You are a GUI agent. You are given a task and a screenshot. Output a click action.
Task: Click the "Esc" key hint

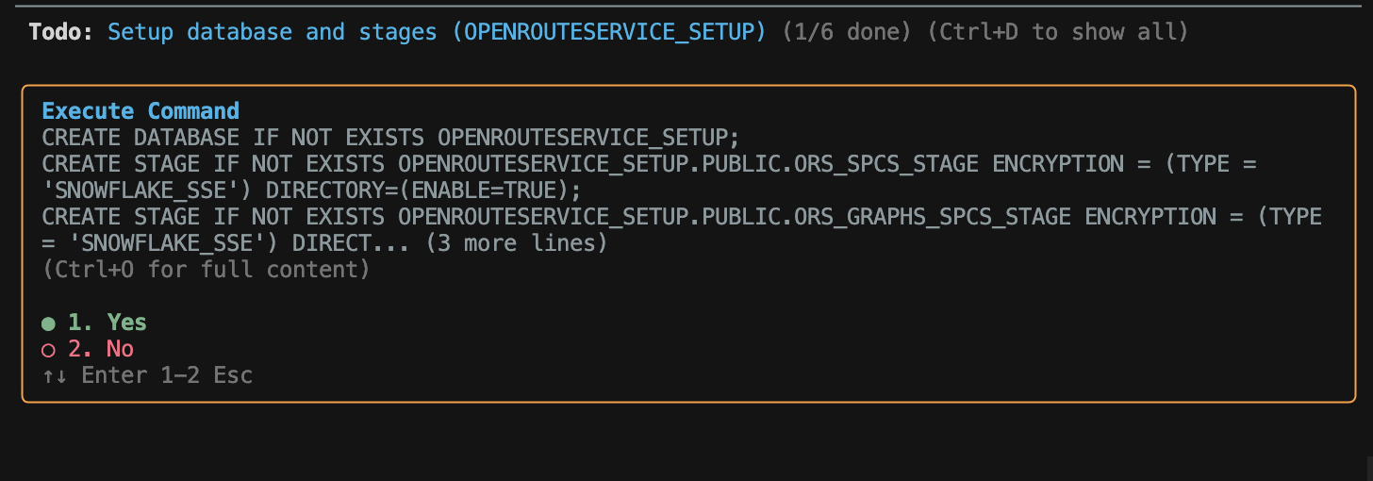[232, 375]
